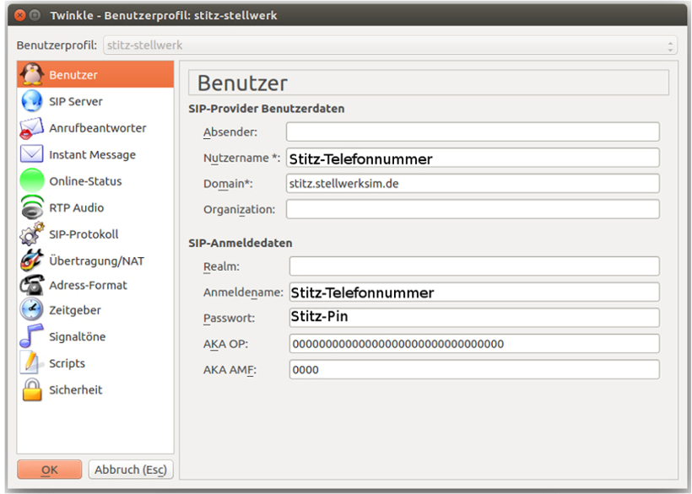
Task: Select the Sicherheit label in sidebar
Action: point(75,390)
